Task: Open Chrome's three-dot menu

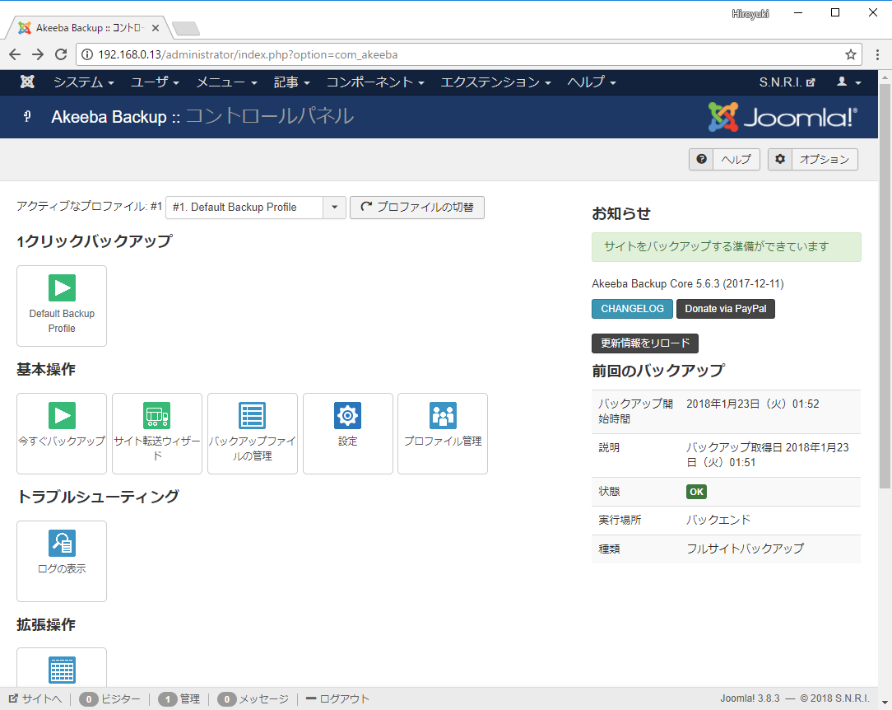Action: 877,54
